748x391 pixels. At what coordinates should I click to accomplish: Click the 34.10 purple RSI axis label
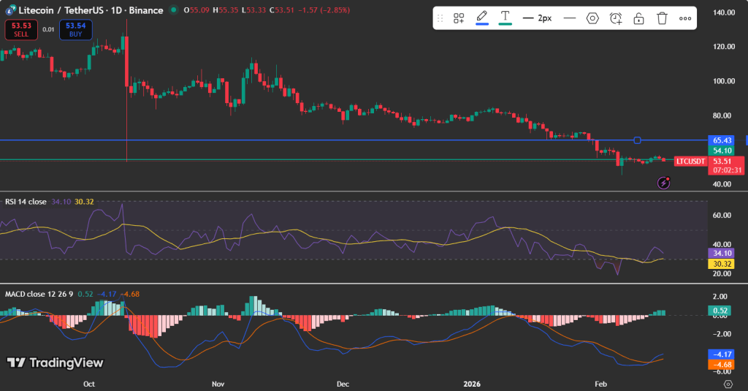pyautogui.click(x=722, y=254)
